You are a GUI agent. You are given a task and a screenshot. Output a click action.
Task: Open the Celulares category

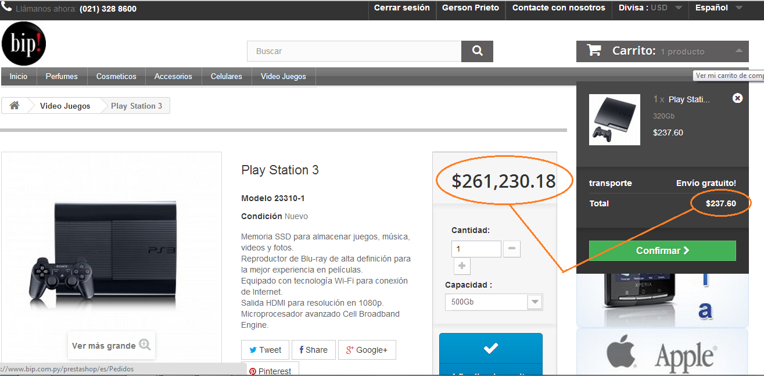[x=227, y=77]
